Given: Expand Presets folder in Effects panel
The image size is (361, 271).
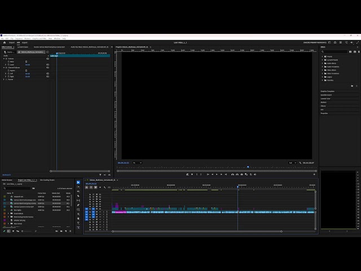Looking at the screenshot, I should [x=322, y=56].
